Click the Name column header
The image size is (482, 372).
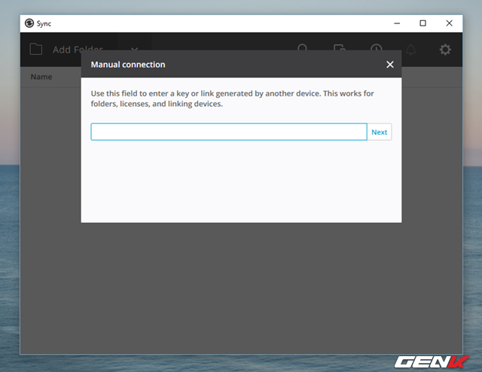point(41,77)
